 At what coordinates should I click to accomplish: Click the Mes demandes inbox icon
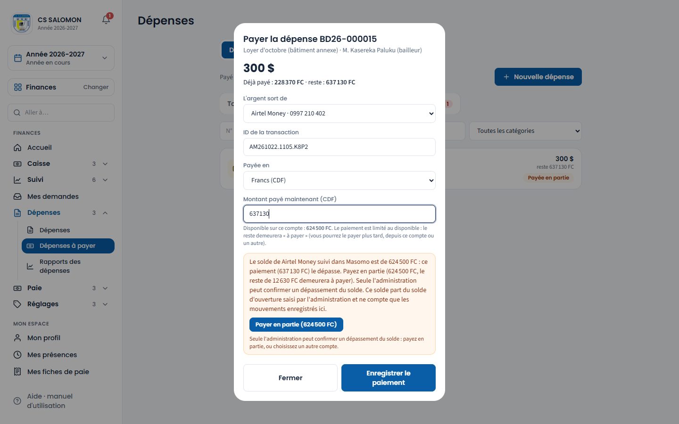(x=17, y=196)
